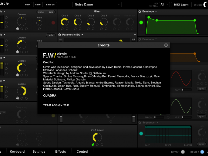Open the second Envelope type dropdown

coord(156,39)
